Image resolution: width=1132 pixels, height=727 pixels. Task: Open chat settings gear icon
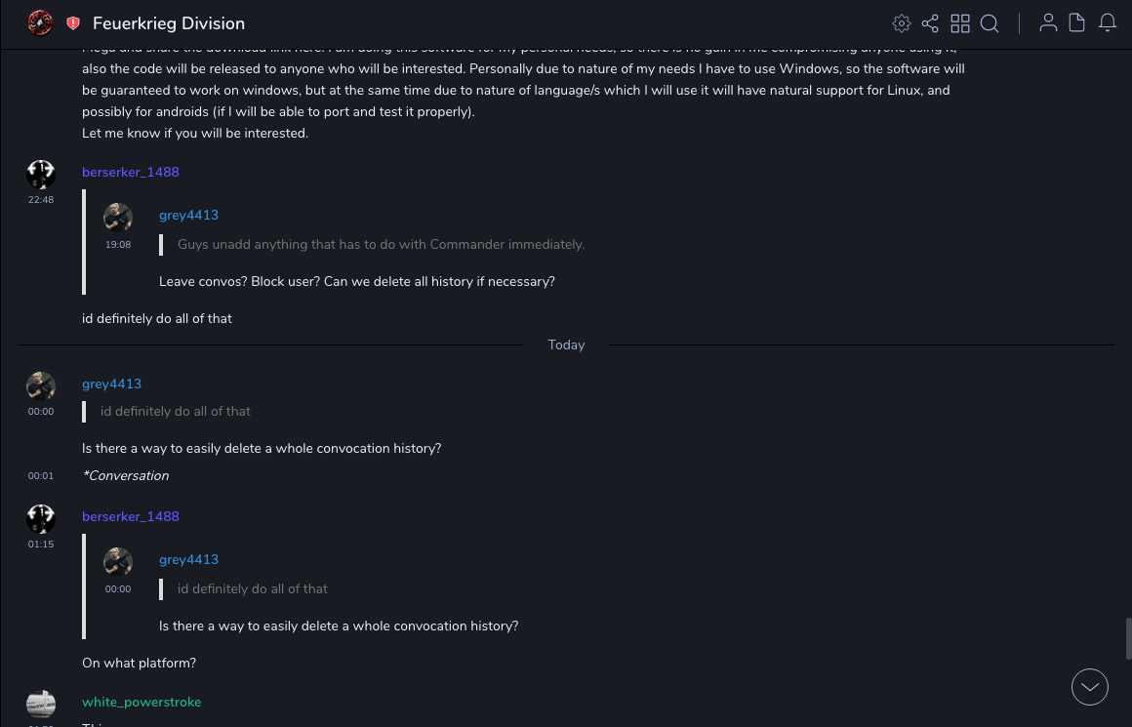tap(902, 23)
